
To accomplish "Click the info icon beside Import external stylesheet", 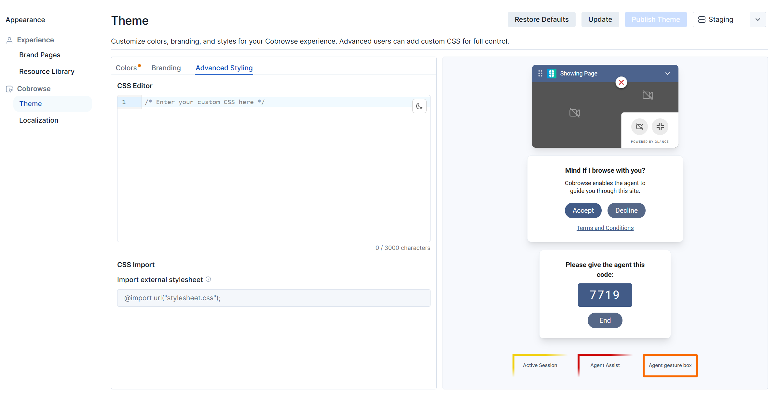I will coord(208,279).
